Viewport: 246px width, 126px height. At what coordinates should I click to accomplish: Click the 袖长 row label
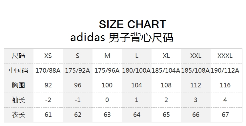tap(18, 100)
